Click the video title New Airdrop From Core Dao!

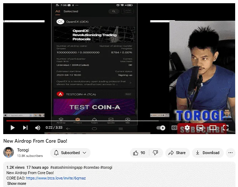click(35, 141)
